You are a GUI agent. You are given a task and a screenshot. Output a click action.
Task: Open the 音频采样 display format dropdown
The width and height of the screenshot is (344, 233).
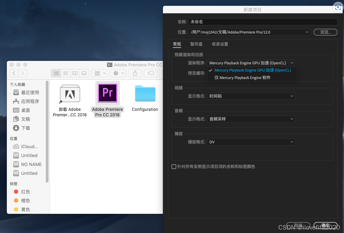(251, 119)
